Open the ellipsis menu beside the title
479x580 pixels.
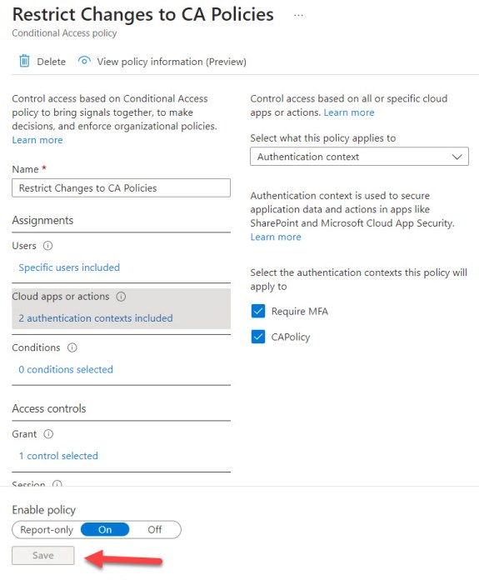click(298, 15)
